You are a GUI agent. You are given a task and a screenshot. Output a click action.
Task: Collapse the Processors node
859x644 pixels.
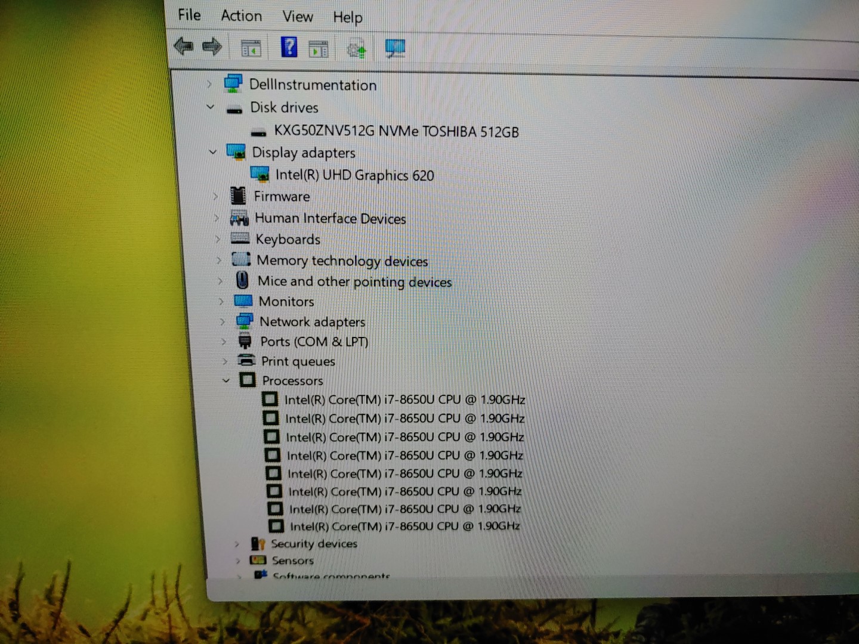(226, 380)
